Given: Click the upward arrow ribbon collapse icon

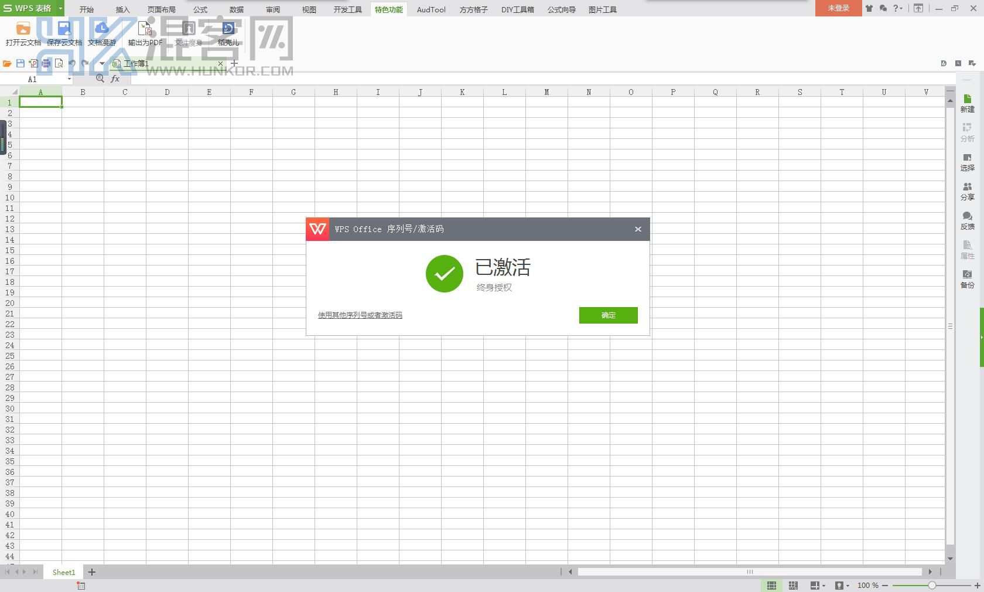Looking at the screenshot, I should point(918,8).
